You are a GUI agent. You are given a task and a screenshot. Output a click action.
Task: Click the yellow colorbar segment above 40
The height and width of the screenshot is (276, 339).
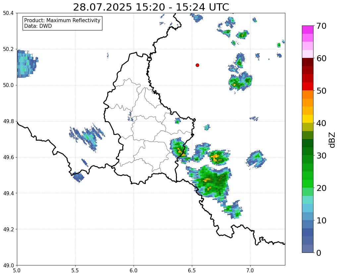(x=308, y=119)
